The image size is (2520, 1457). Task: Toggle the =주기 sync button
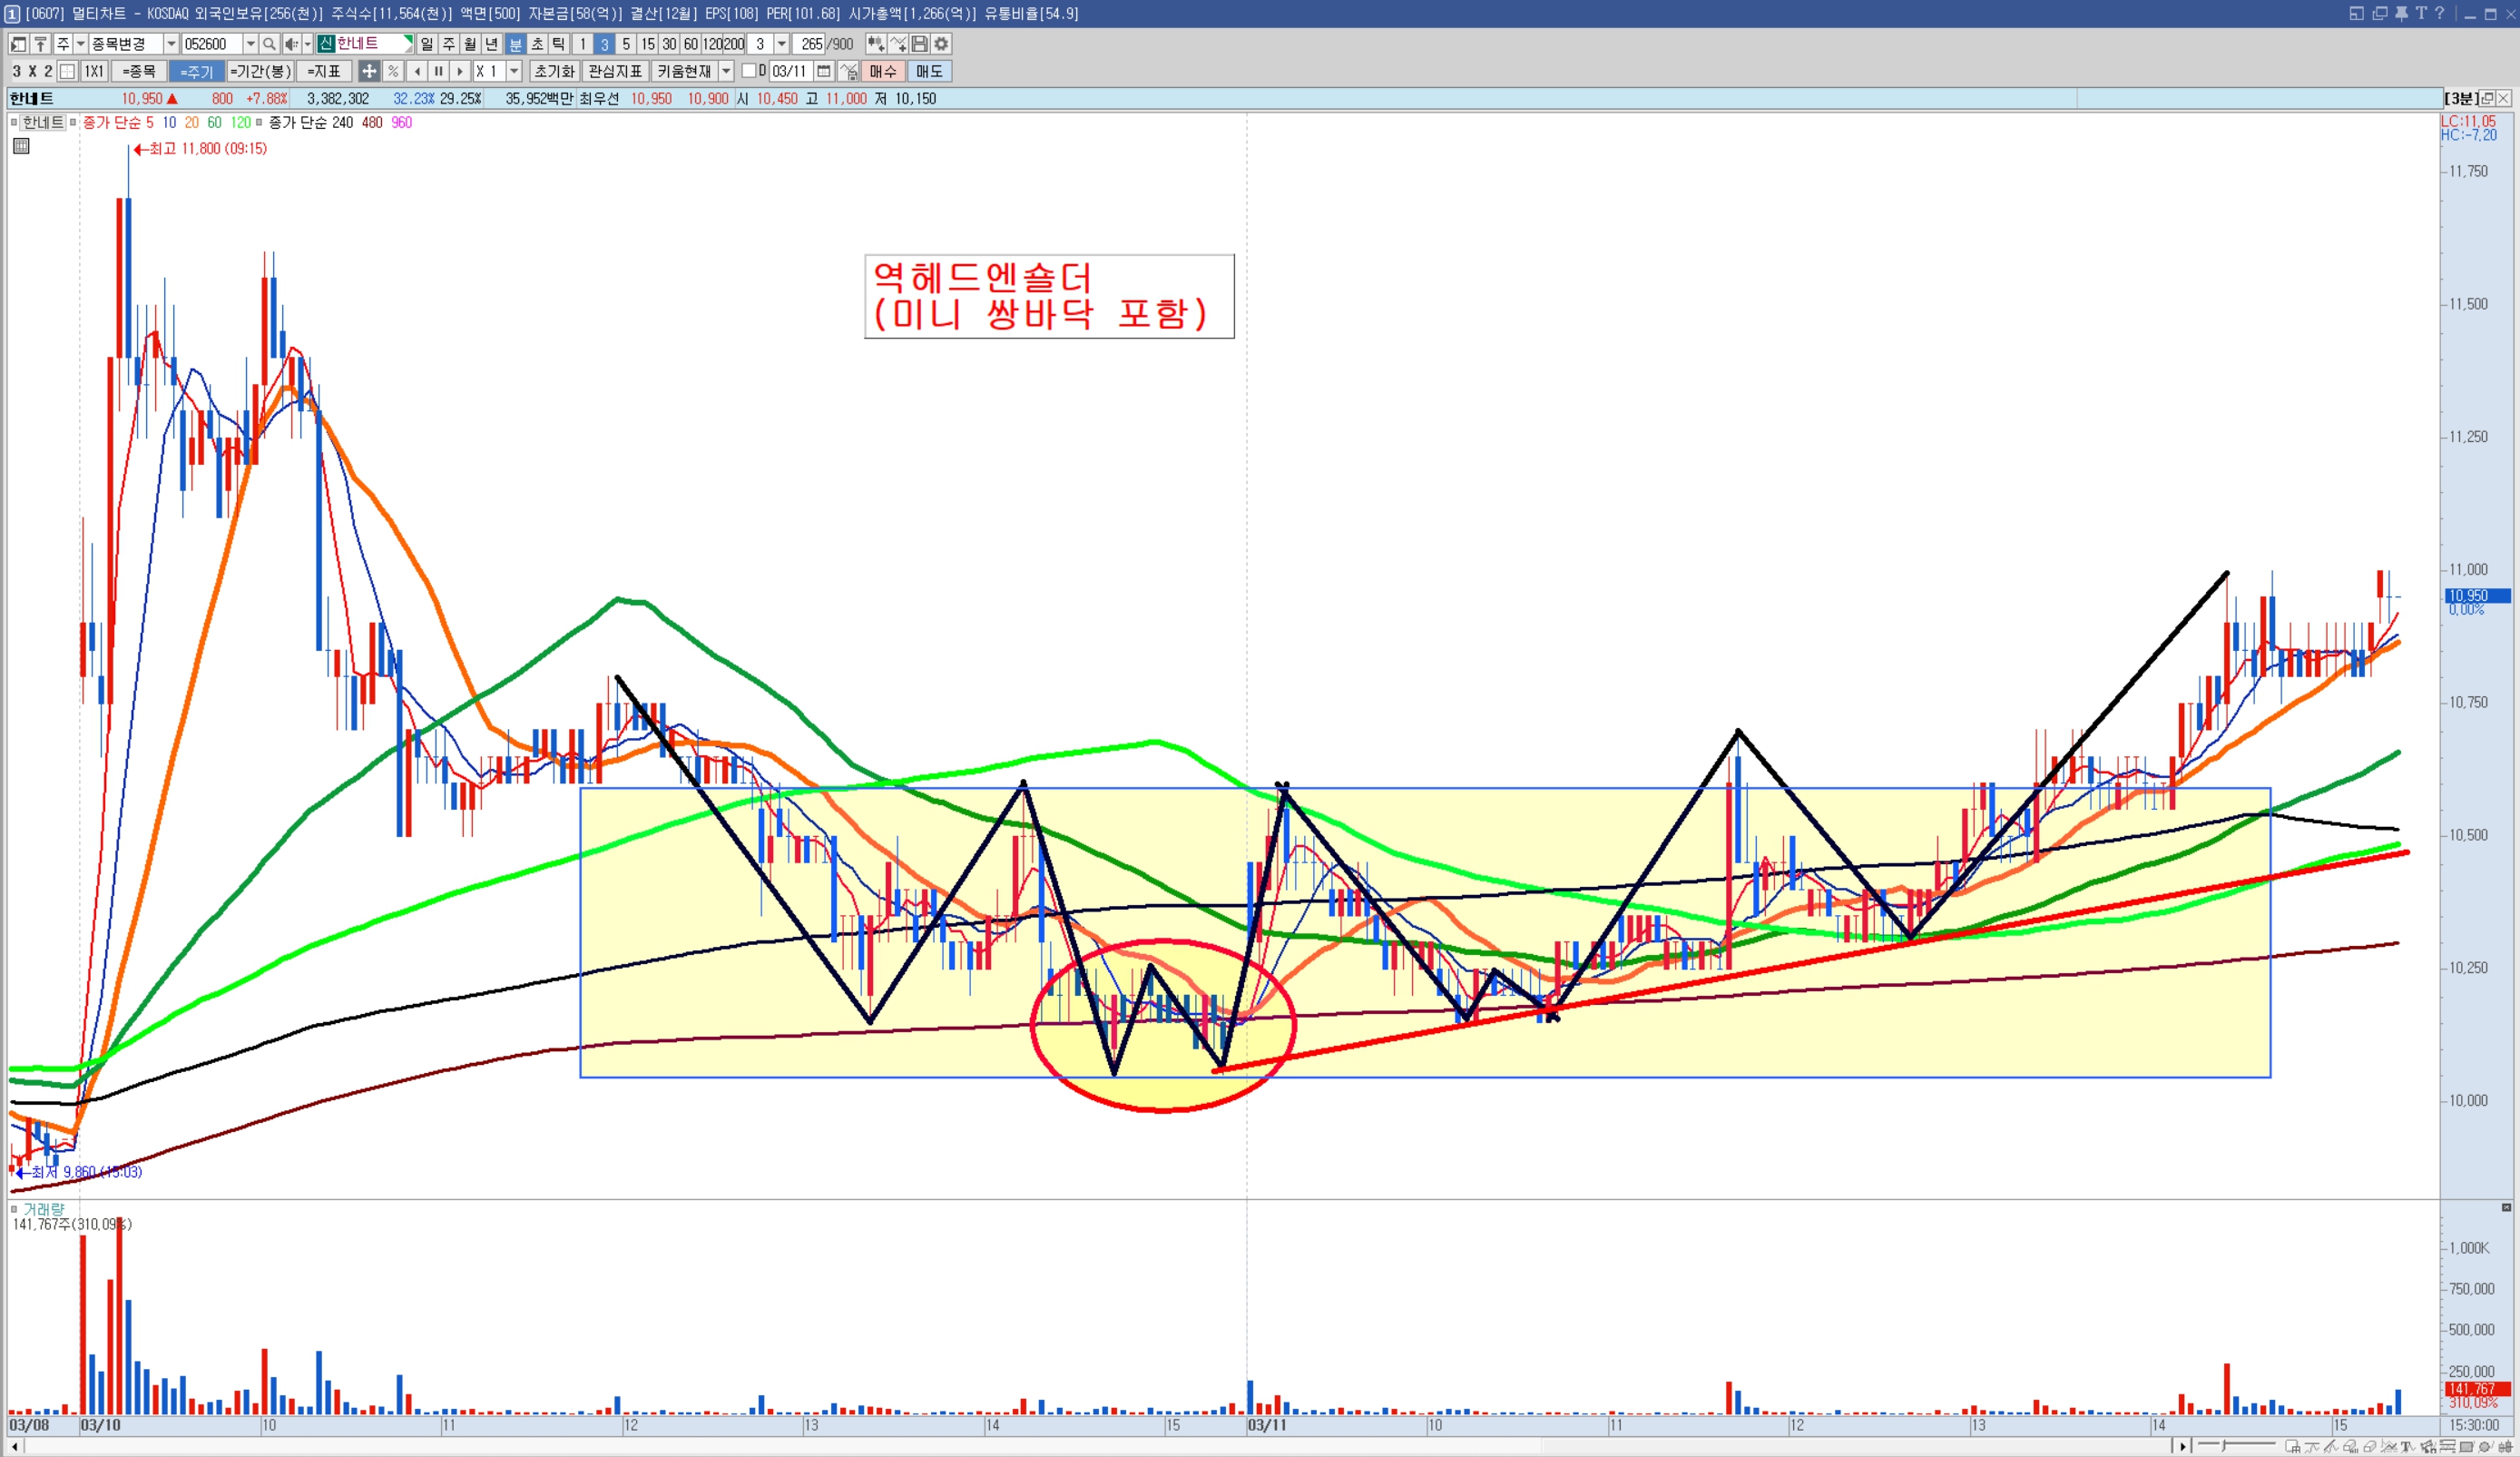click(x=196, y=71)
